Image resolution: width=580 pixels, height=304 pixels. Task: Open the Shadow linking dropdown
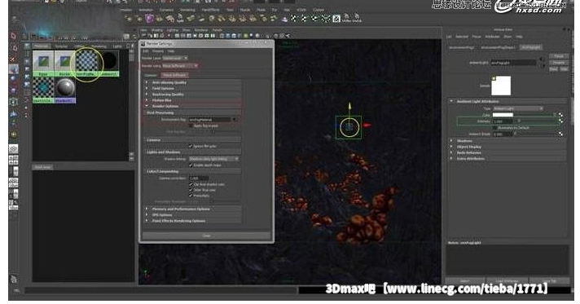(x=213, y=159)
